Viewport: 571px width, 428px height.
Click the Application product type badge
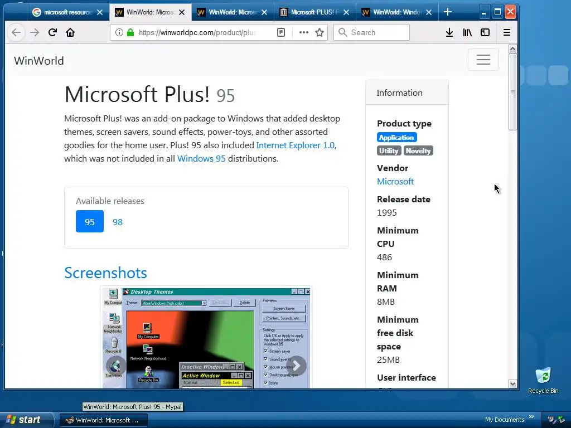click(396, 138)
